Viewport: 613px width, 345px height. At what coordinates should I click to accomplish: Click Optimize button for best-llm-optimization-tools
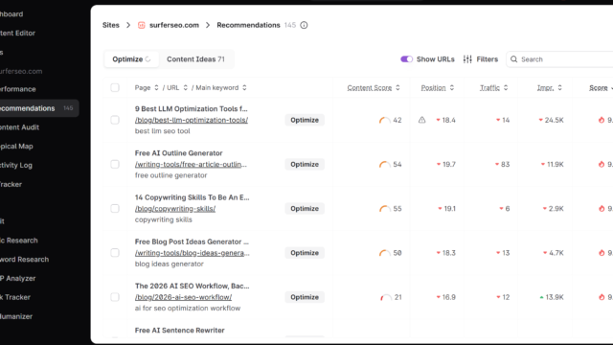[x=305, y=120]
